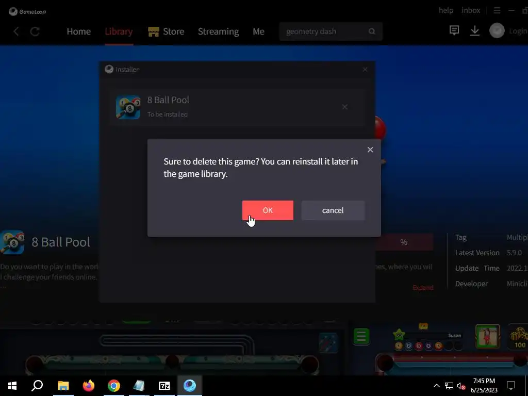This screenshot has width=528, height=396.
Task: Open the messages chat icon
Action: click(454, 30)
